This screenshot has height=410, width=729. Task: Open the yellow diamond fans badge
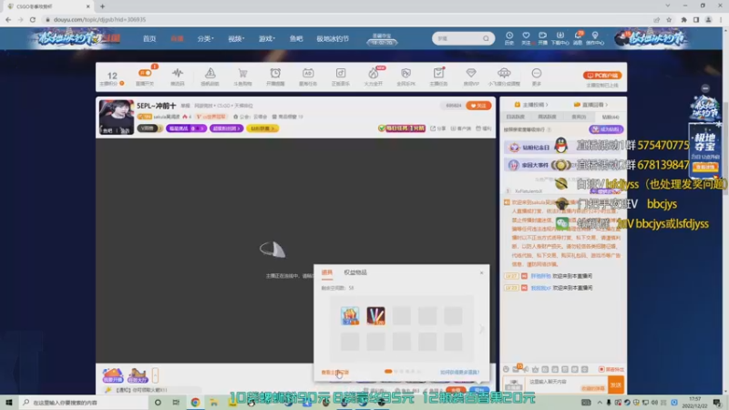tap(262, 128)
